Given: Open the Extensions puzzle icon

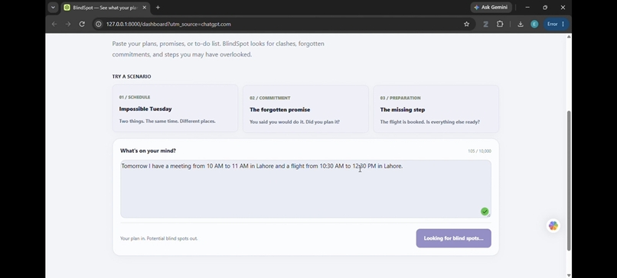Looking at the screenshot, I should pyautogui.click(x=500, y=24).
